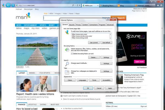
Task: Open Report: Health care wastes billions headline
Action: click(x=35, y=94)
